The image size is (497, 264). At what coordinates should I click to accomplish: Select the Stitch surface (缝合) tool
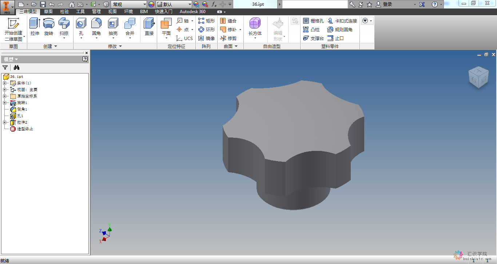point(228,21)
